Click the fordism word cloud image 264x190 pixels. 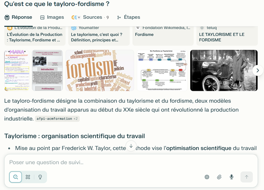(100, 70)
